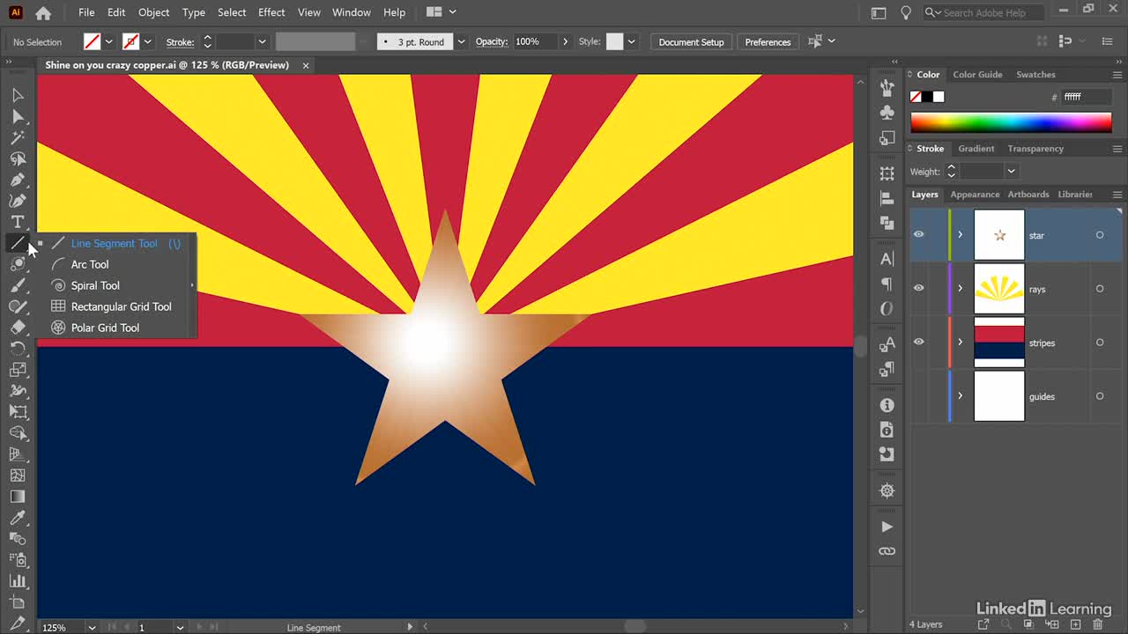
Task: Select the Gradient tool in toolbar
Action: pyautogui.click(x=18, y=497)
